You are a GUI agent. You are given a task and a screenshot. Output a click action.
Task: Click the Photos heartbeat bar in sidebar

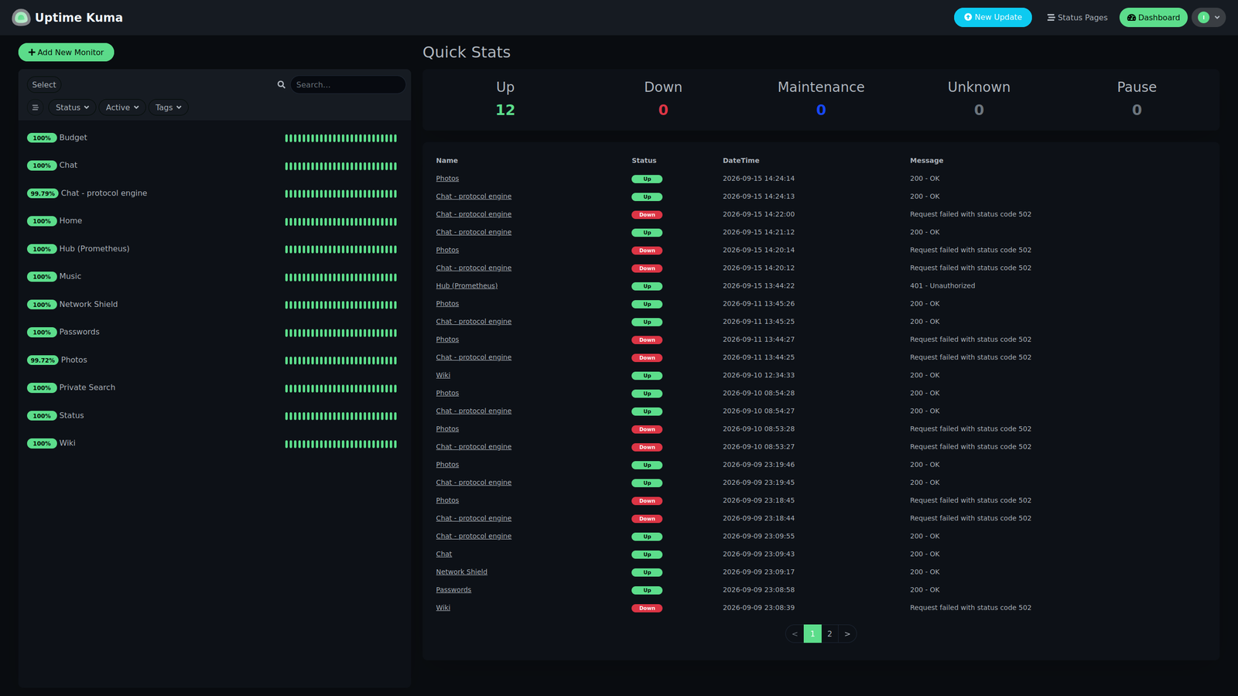tap(341, 360)
